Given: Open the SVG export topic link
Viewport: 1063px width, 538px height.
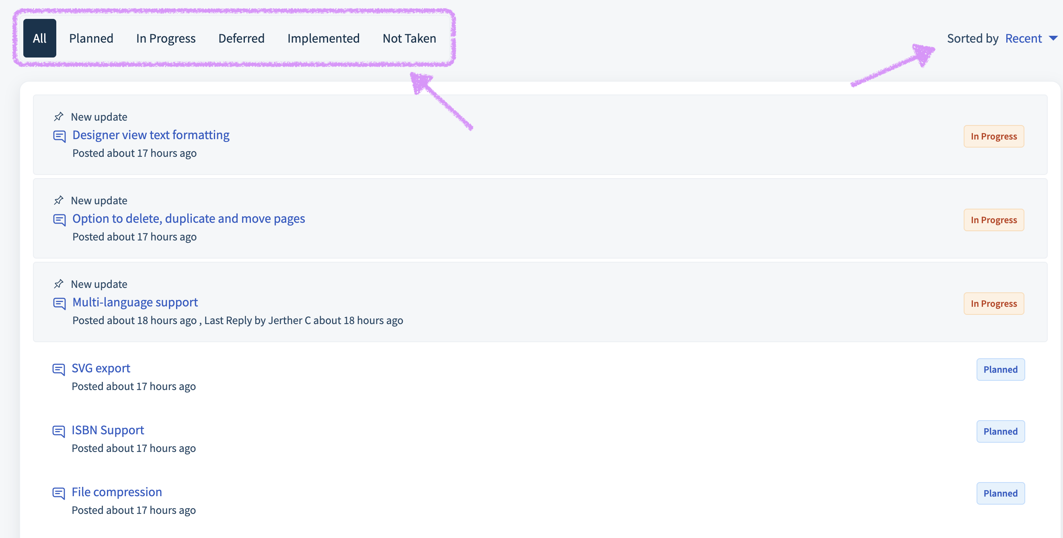Looking at the screenshot, I should pos(101,368).
